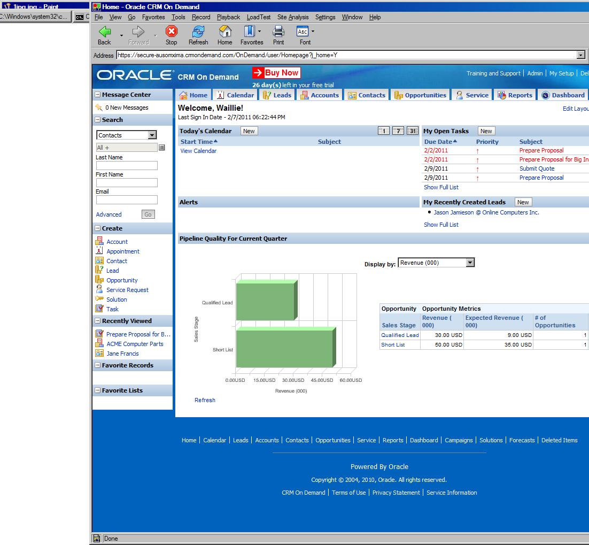Click the Appointment icon in Create section
The width and height of the screenshot is (589, 545).
(99, 251)
